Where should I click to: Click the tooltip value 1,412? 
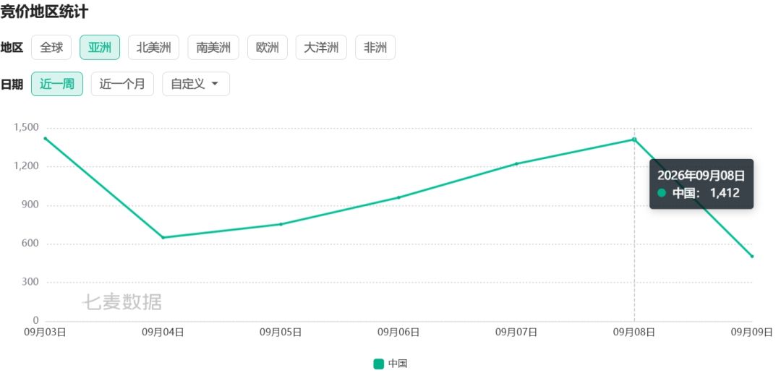coord(725,193)
